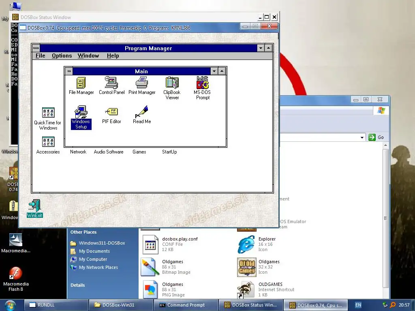The height and width of the screenshot is (311, 415).
Task: Open the Audio Software group
Action: click(109, 152)
